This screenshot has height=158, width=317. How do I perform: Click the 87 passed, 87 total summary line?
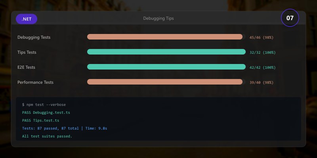[65, 128]
